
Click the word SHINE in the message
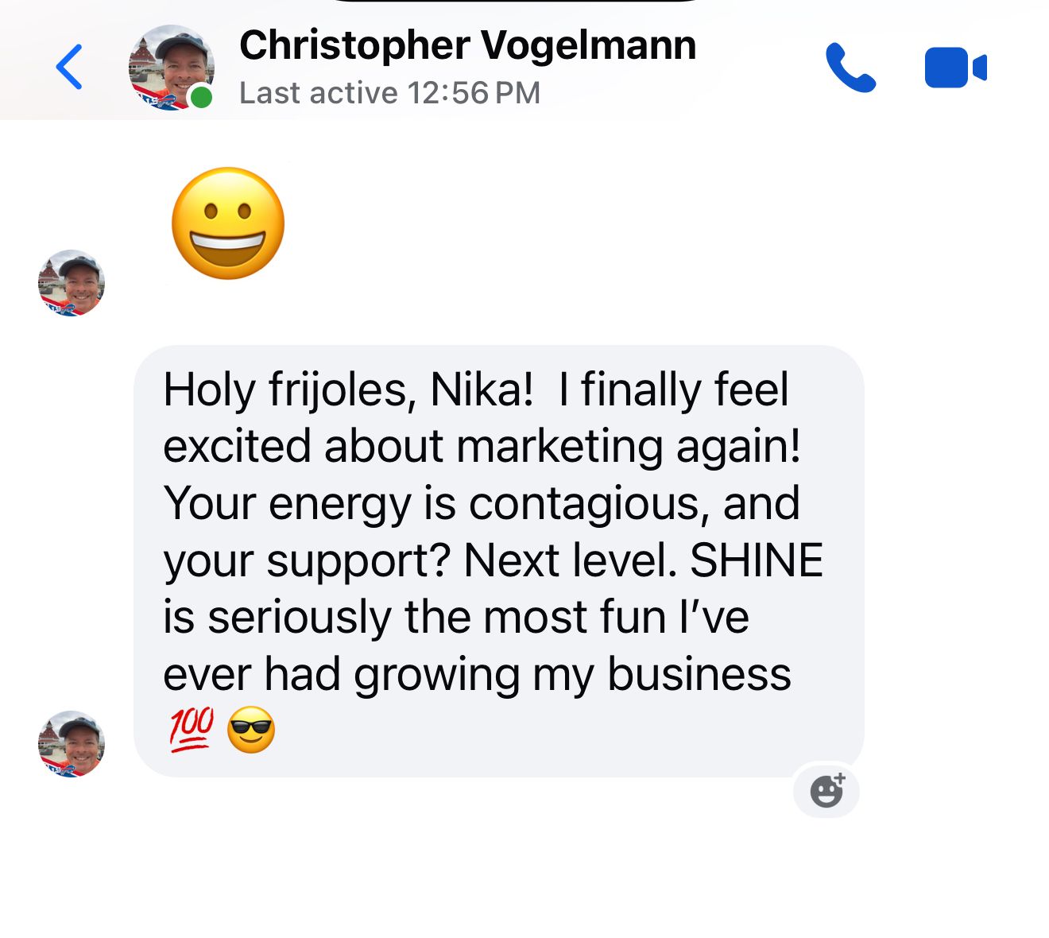pyautogui.click(x=757, y=560)
